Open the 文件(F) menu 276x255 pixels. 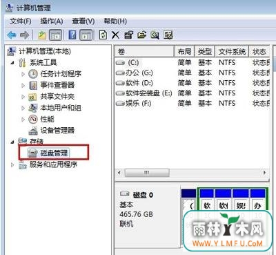(x=21, y=21)
